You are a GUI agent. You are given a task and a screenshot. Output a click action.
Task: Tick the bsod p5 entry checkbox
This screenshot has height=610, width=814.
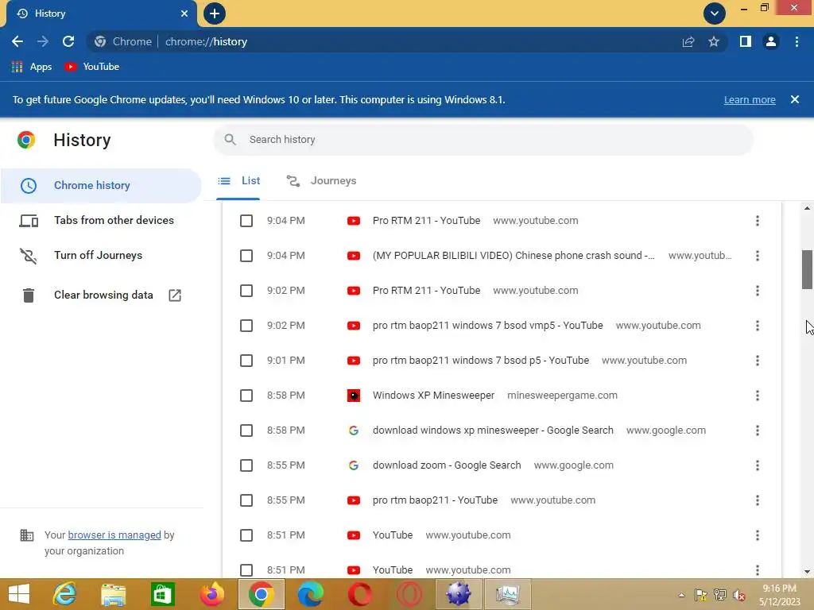tap(246, 361)
